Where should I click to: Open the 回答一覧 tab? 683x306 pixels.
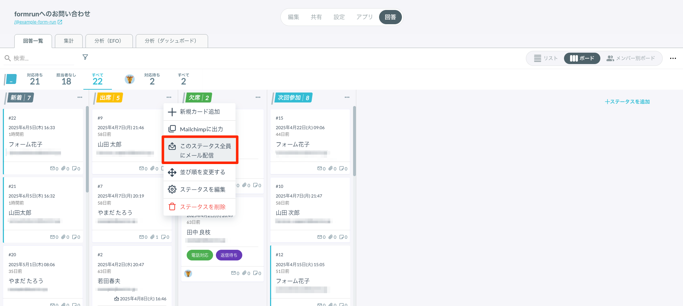(x=33, y=41)
